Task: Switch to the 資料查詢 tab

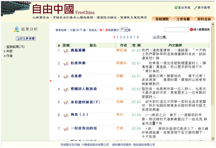Action: click(204, 19)
